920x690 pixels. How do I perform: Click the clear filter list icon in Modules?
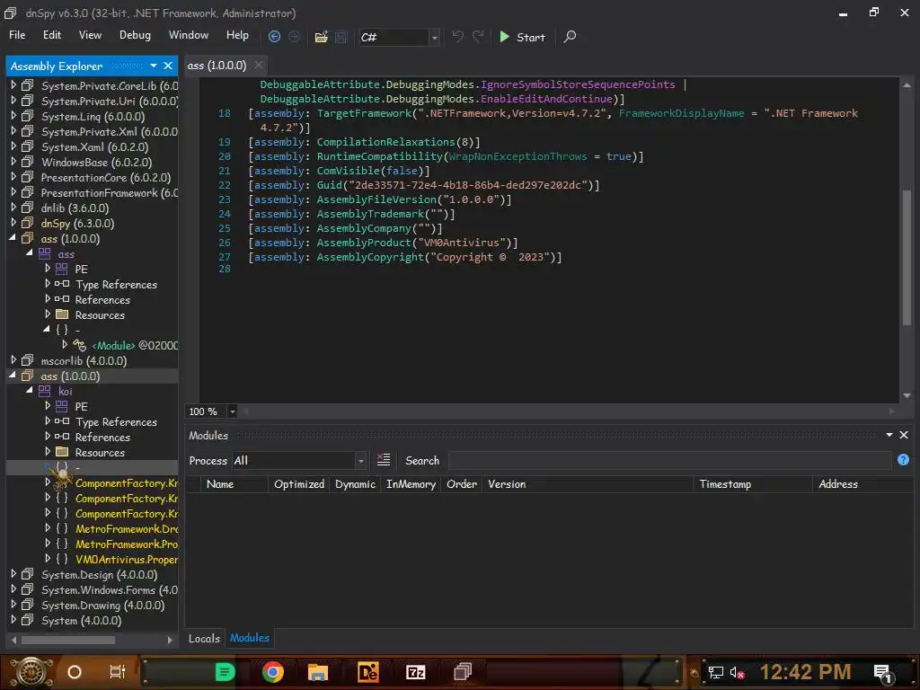tap(383, 460)
